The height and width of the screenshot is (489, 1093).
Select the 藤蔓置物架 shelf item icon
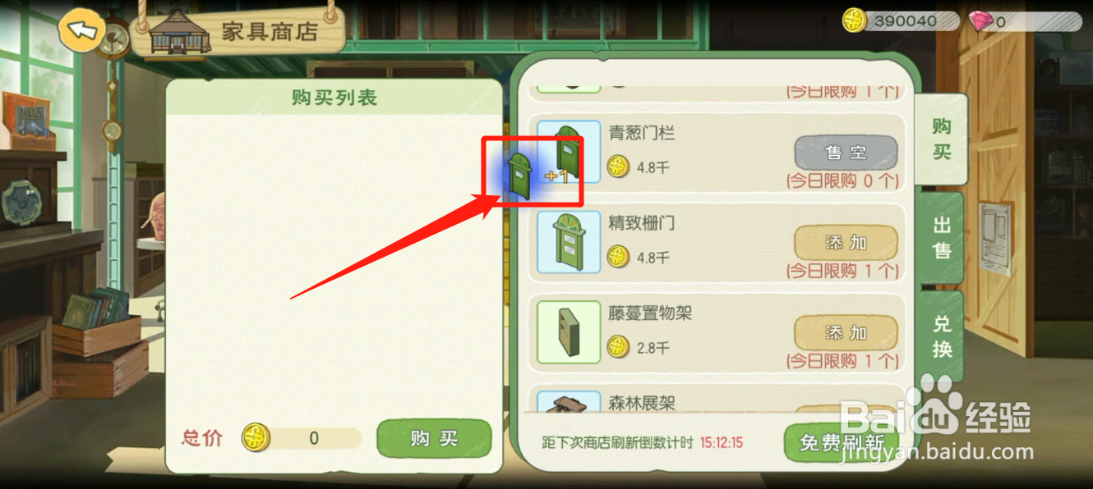(569, 332)
